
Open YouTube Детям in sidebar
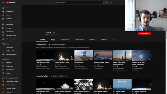tap(11, 89)
